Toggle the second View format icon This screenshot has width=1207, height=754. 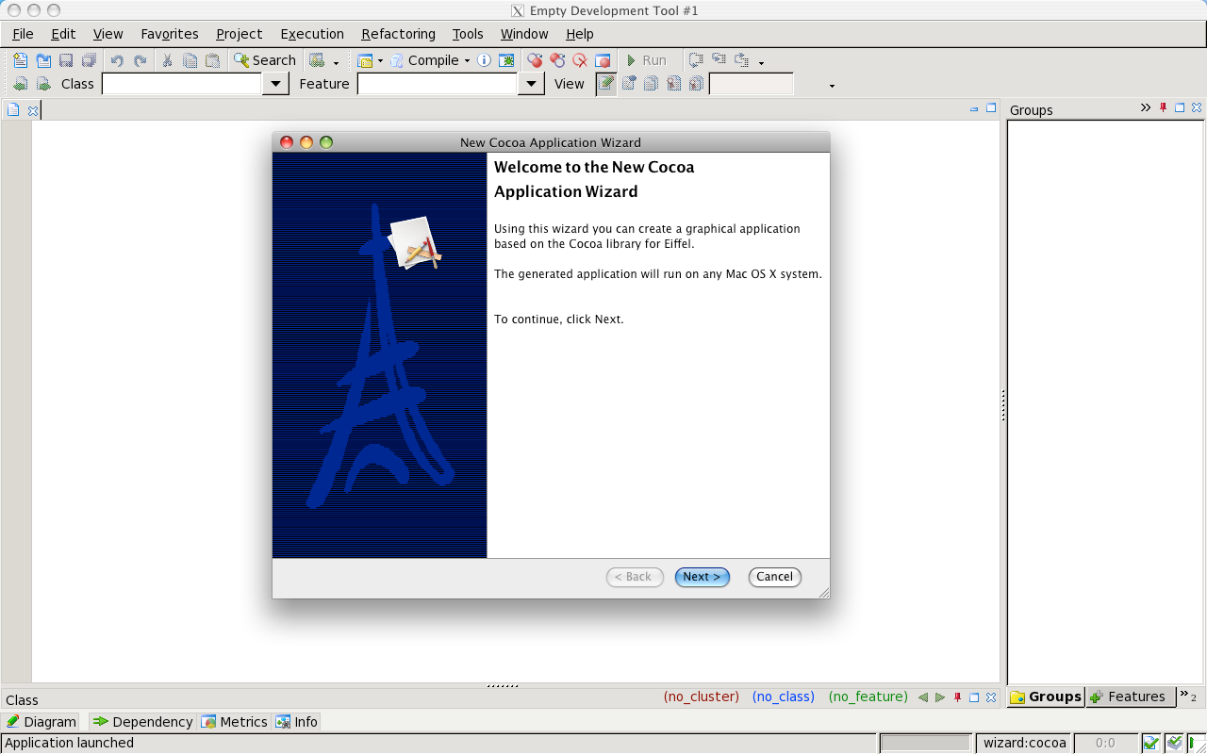coord(629,84)
